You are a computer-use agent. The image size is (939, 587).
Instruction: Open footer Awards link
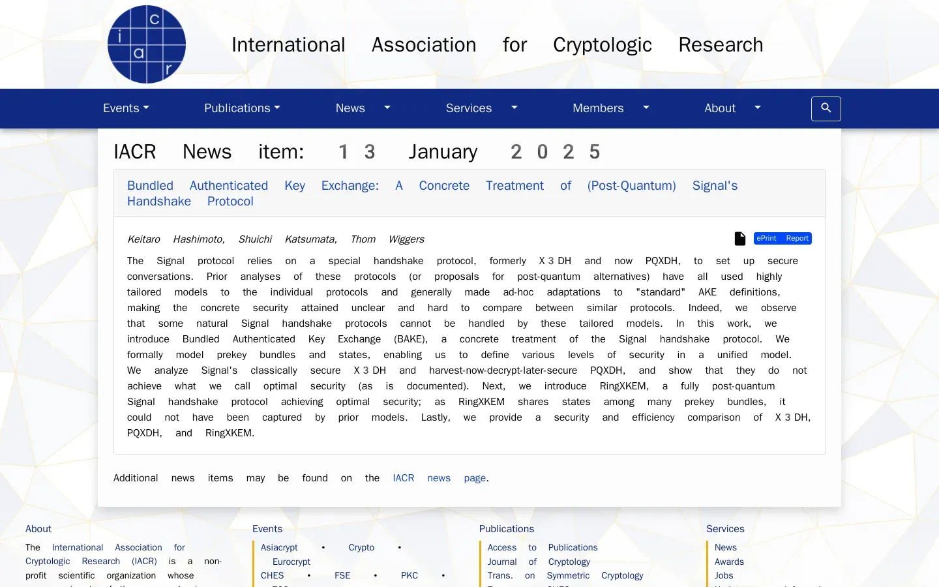click(x=729, y=562)
